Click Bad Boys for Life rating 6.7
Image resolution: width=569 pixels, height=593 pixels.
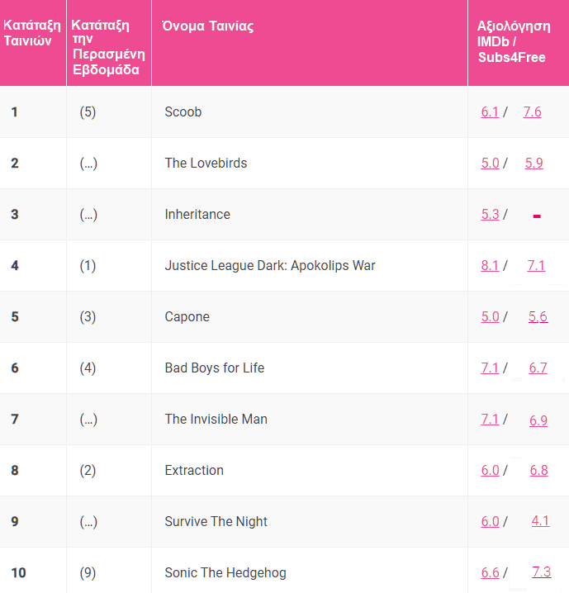(538, 368)
